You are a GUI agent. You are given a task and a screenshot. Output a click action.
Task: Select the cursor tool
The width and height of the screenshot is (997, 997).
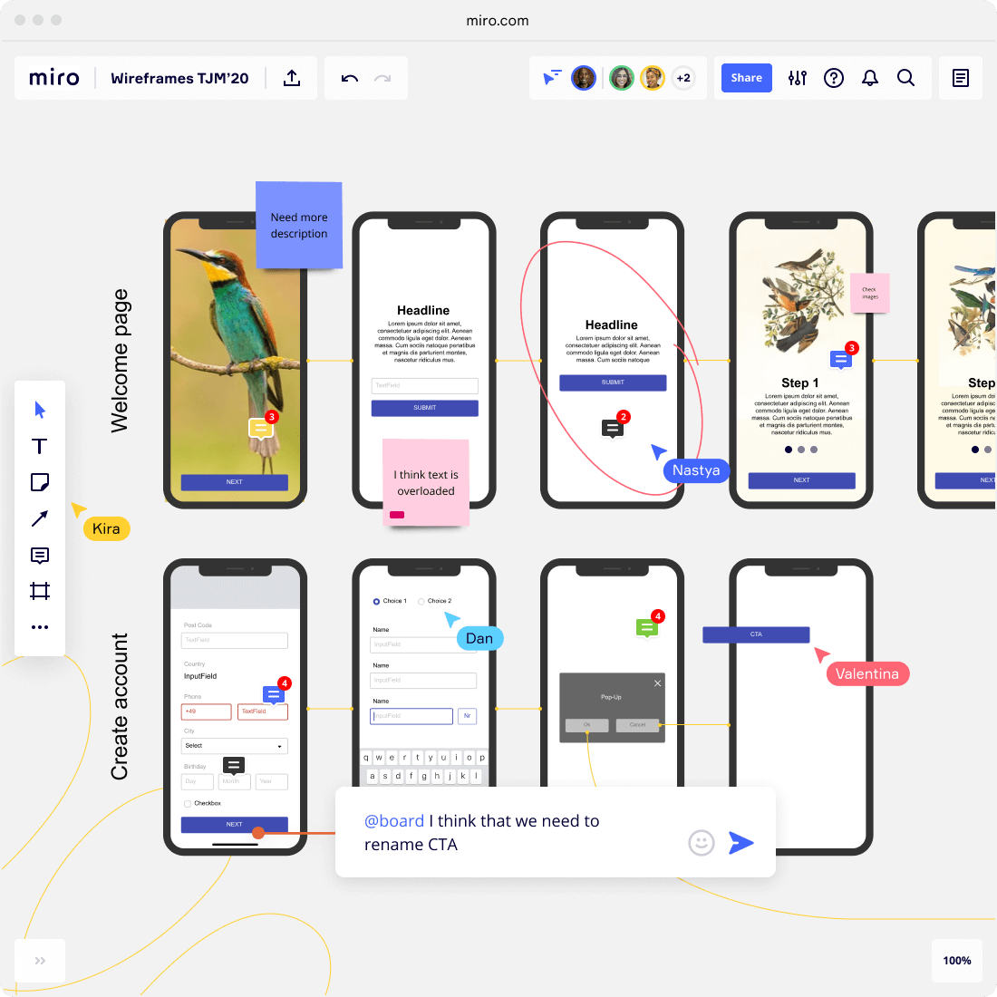(x=39, y=410)
